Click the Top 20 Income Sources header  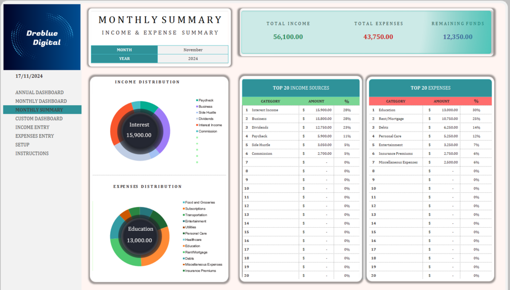(x=301, y=88)
